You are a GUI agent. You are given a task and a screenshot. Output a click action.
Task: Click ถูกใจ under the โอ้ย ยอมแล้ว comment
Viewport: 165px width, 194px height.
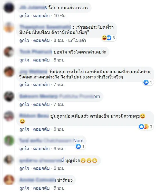click(x=24, y=16)
